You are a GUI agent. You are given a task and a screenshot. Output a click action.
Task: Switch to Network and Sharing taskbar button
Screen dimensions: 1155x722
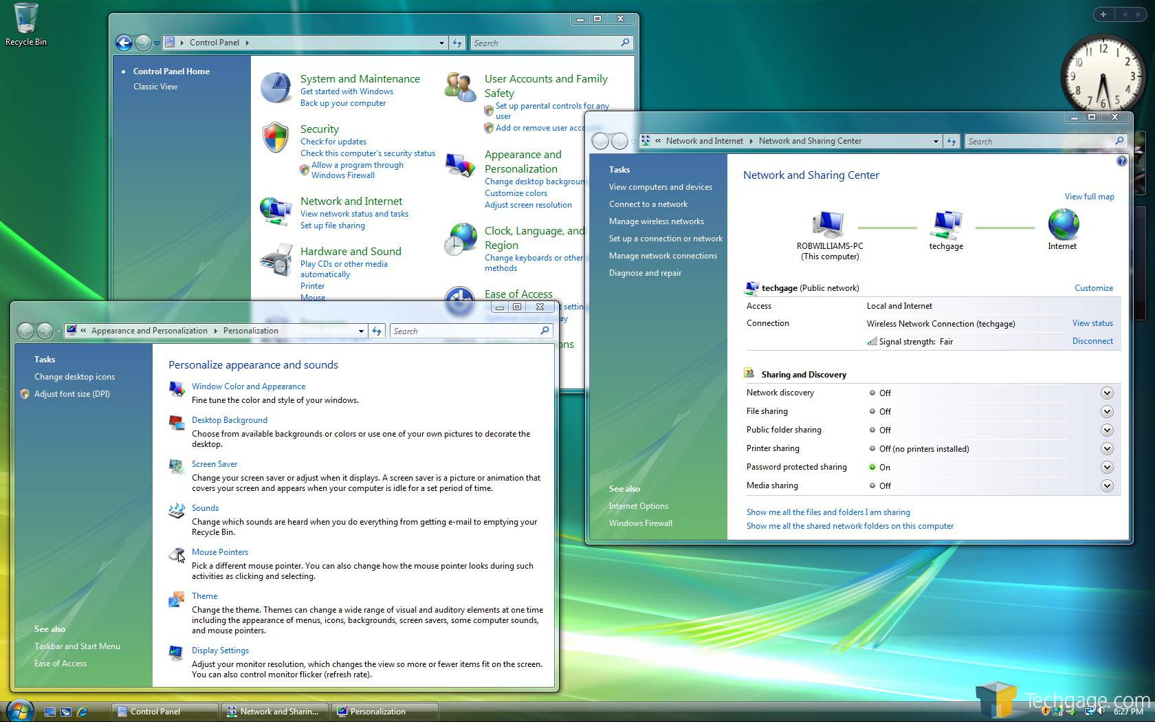coord(275,712)
